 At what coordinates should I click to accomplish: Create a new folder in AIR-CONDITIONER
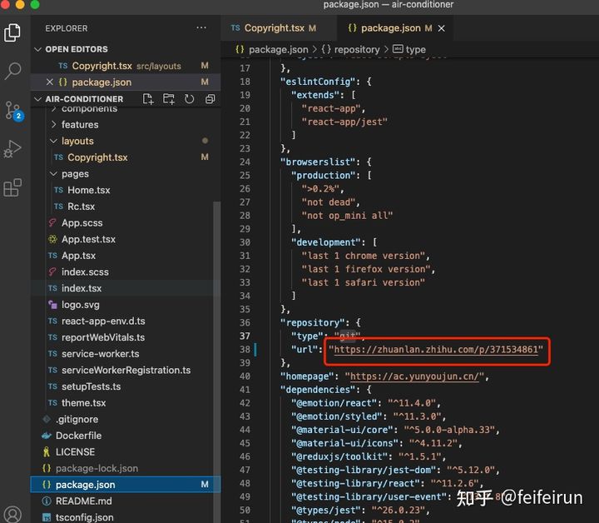click(x=168, y=99)
